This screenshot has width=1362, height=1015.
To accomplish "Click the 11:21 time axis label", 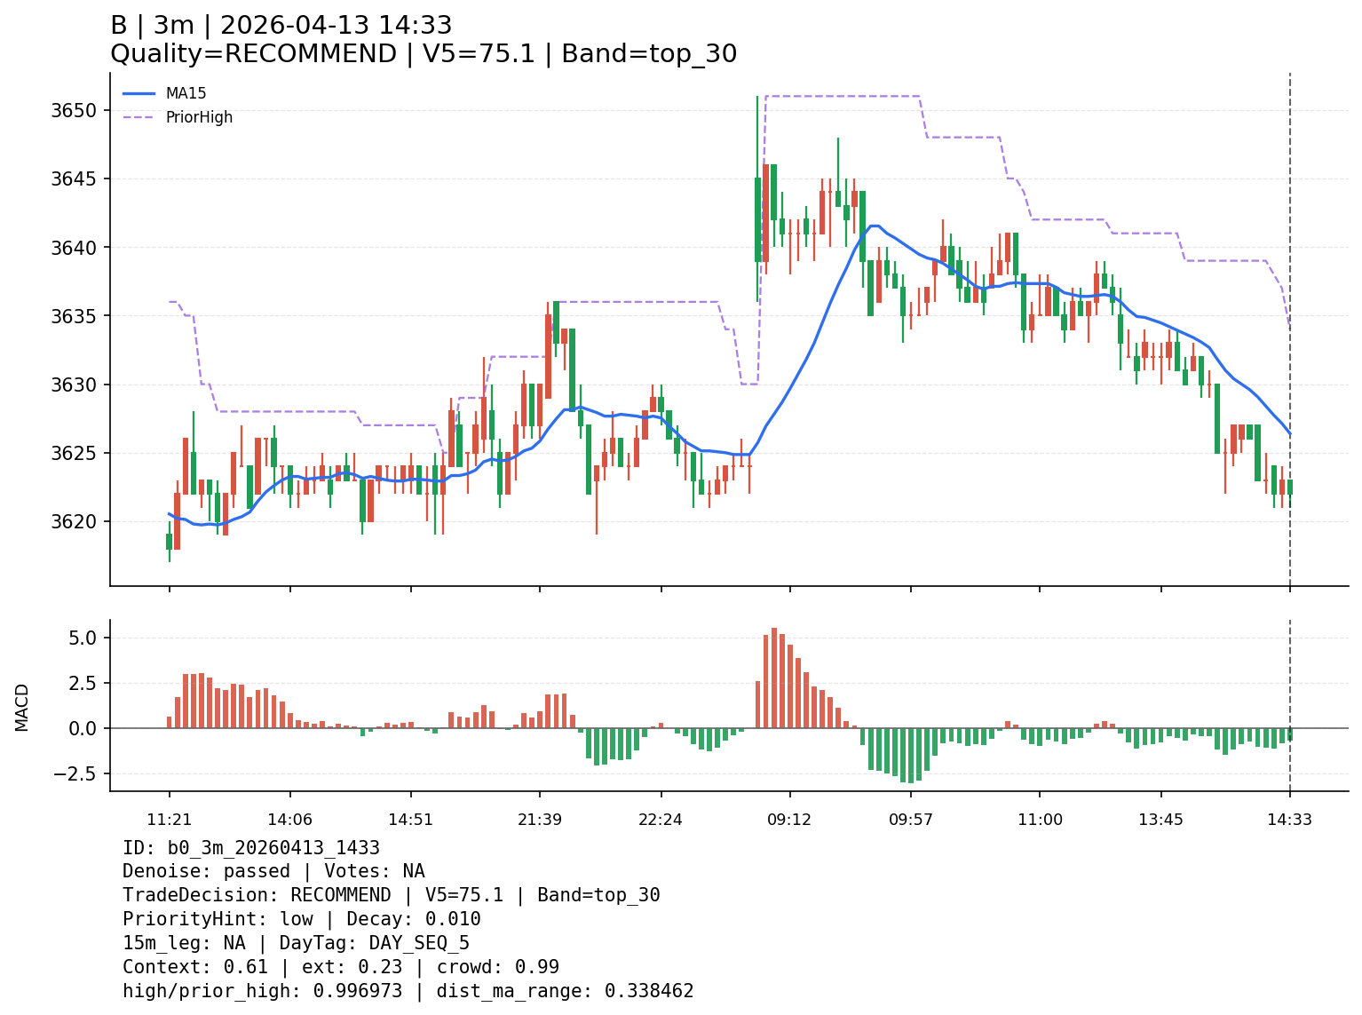I will [170, 819].
